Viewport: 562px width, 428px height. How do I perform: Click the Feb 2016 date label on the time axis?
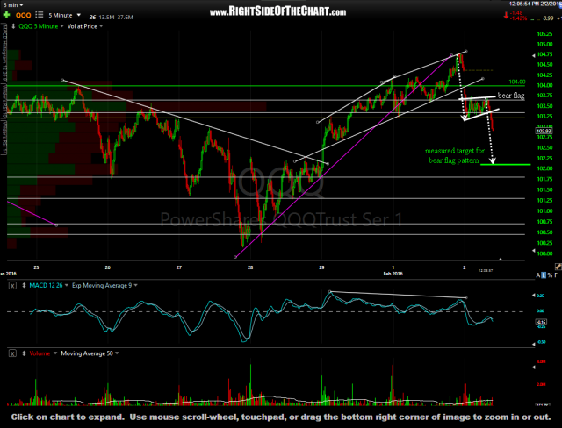tap(393, 274)
